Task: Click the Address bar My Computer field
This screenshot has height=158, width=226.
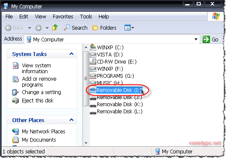Action: [x=112, y=39]
